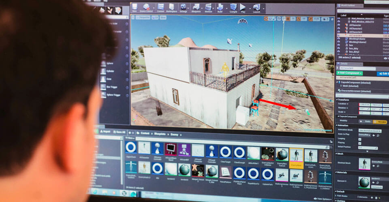Open the camera speed setting in viewport
The height and width of the screenshot is (202, 389).
(325, 19)
